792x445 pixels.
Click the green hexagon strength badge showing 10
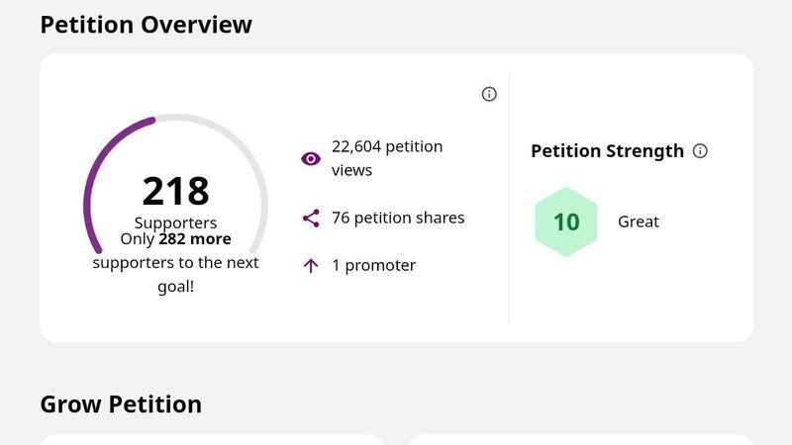click(x=566, y=222)
